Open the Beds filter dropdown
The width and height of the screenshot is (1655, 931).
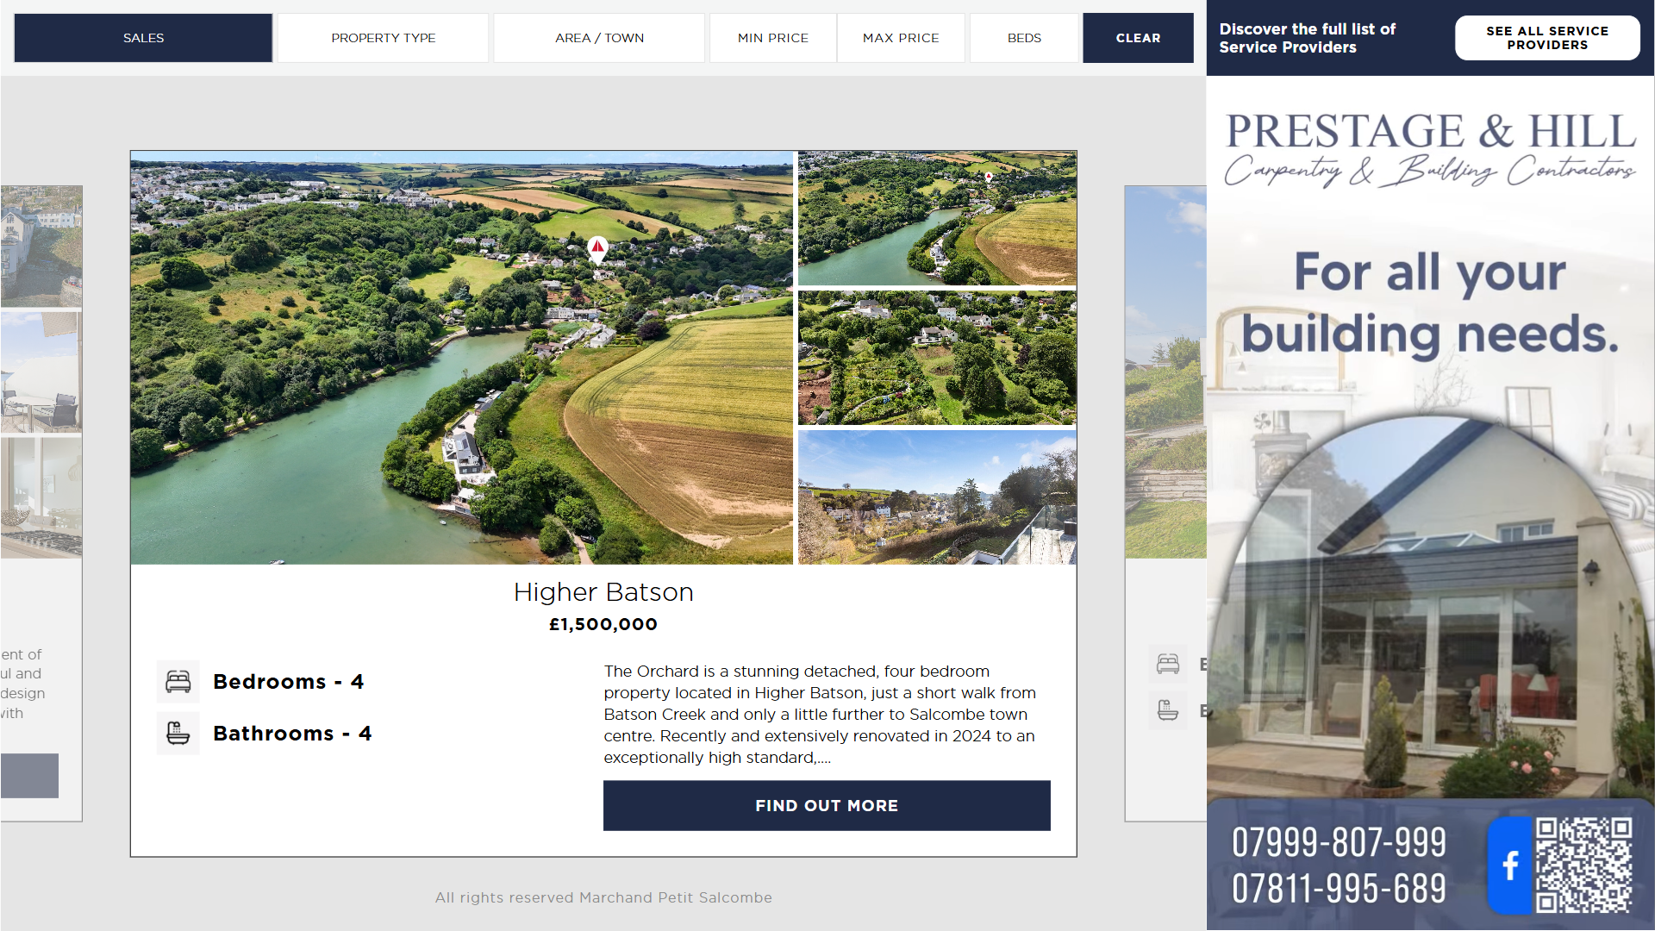[x=1024, y=38]
